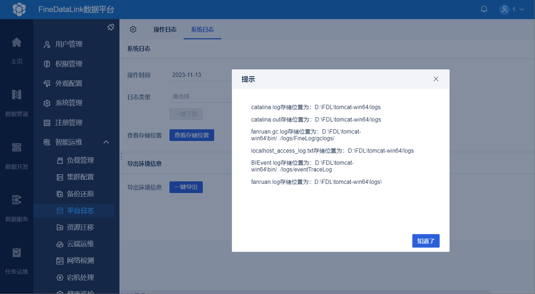The width and height of the screenshot is (535, 294).
Task: Click the 查看存储位置 button
Action: pos(192,135)
